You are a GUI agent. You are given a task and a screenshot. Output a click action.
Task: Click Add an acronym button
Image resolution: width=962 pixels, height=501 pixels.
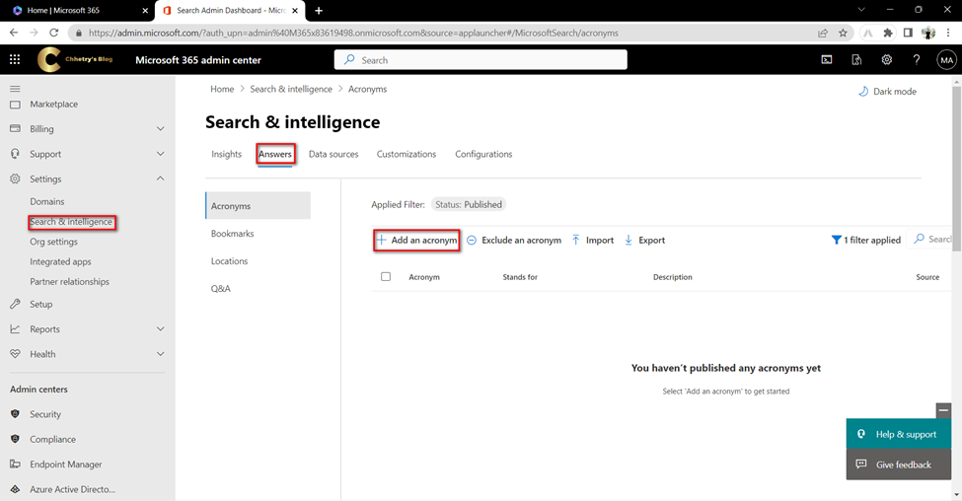[416, 240]
